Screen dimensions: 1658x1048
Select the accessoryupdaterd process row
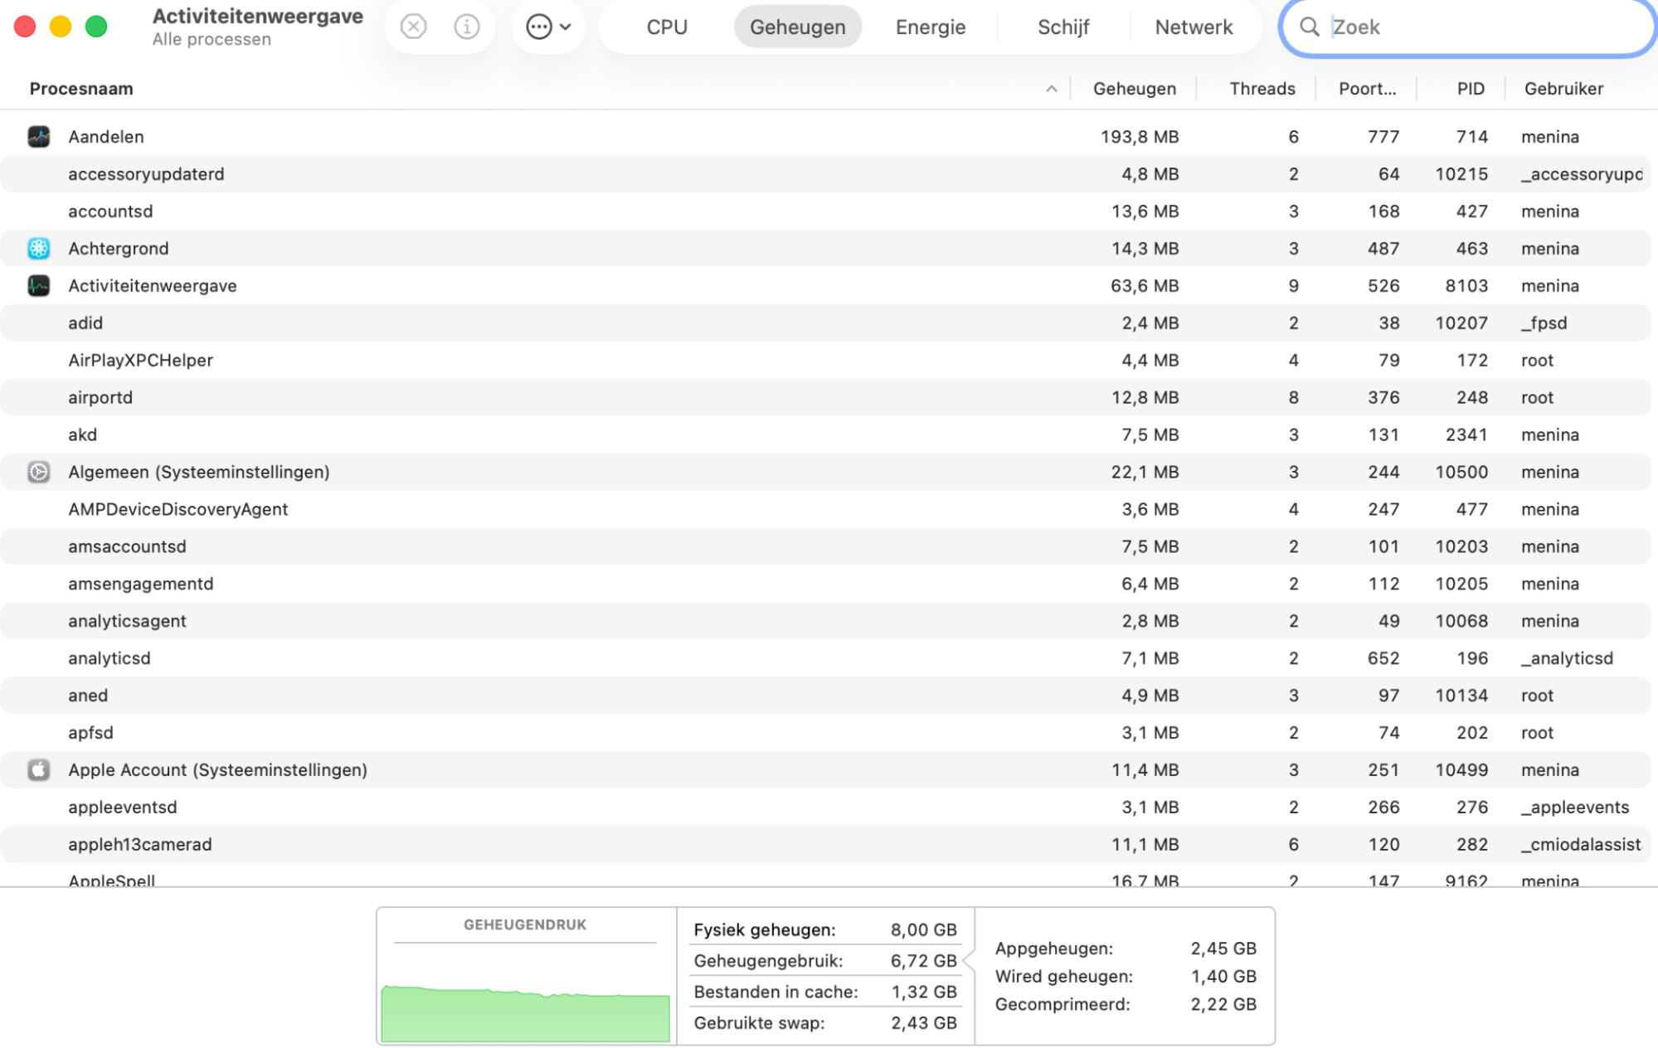[x=825, y=174]
